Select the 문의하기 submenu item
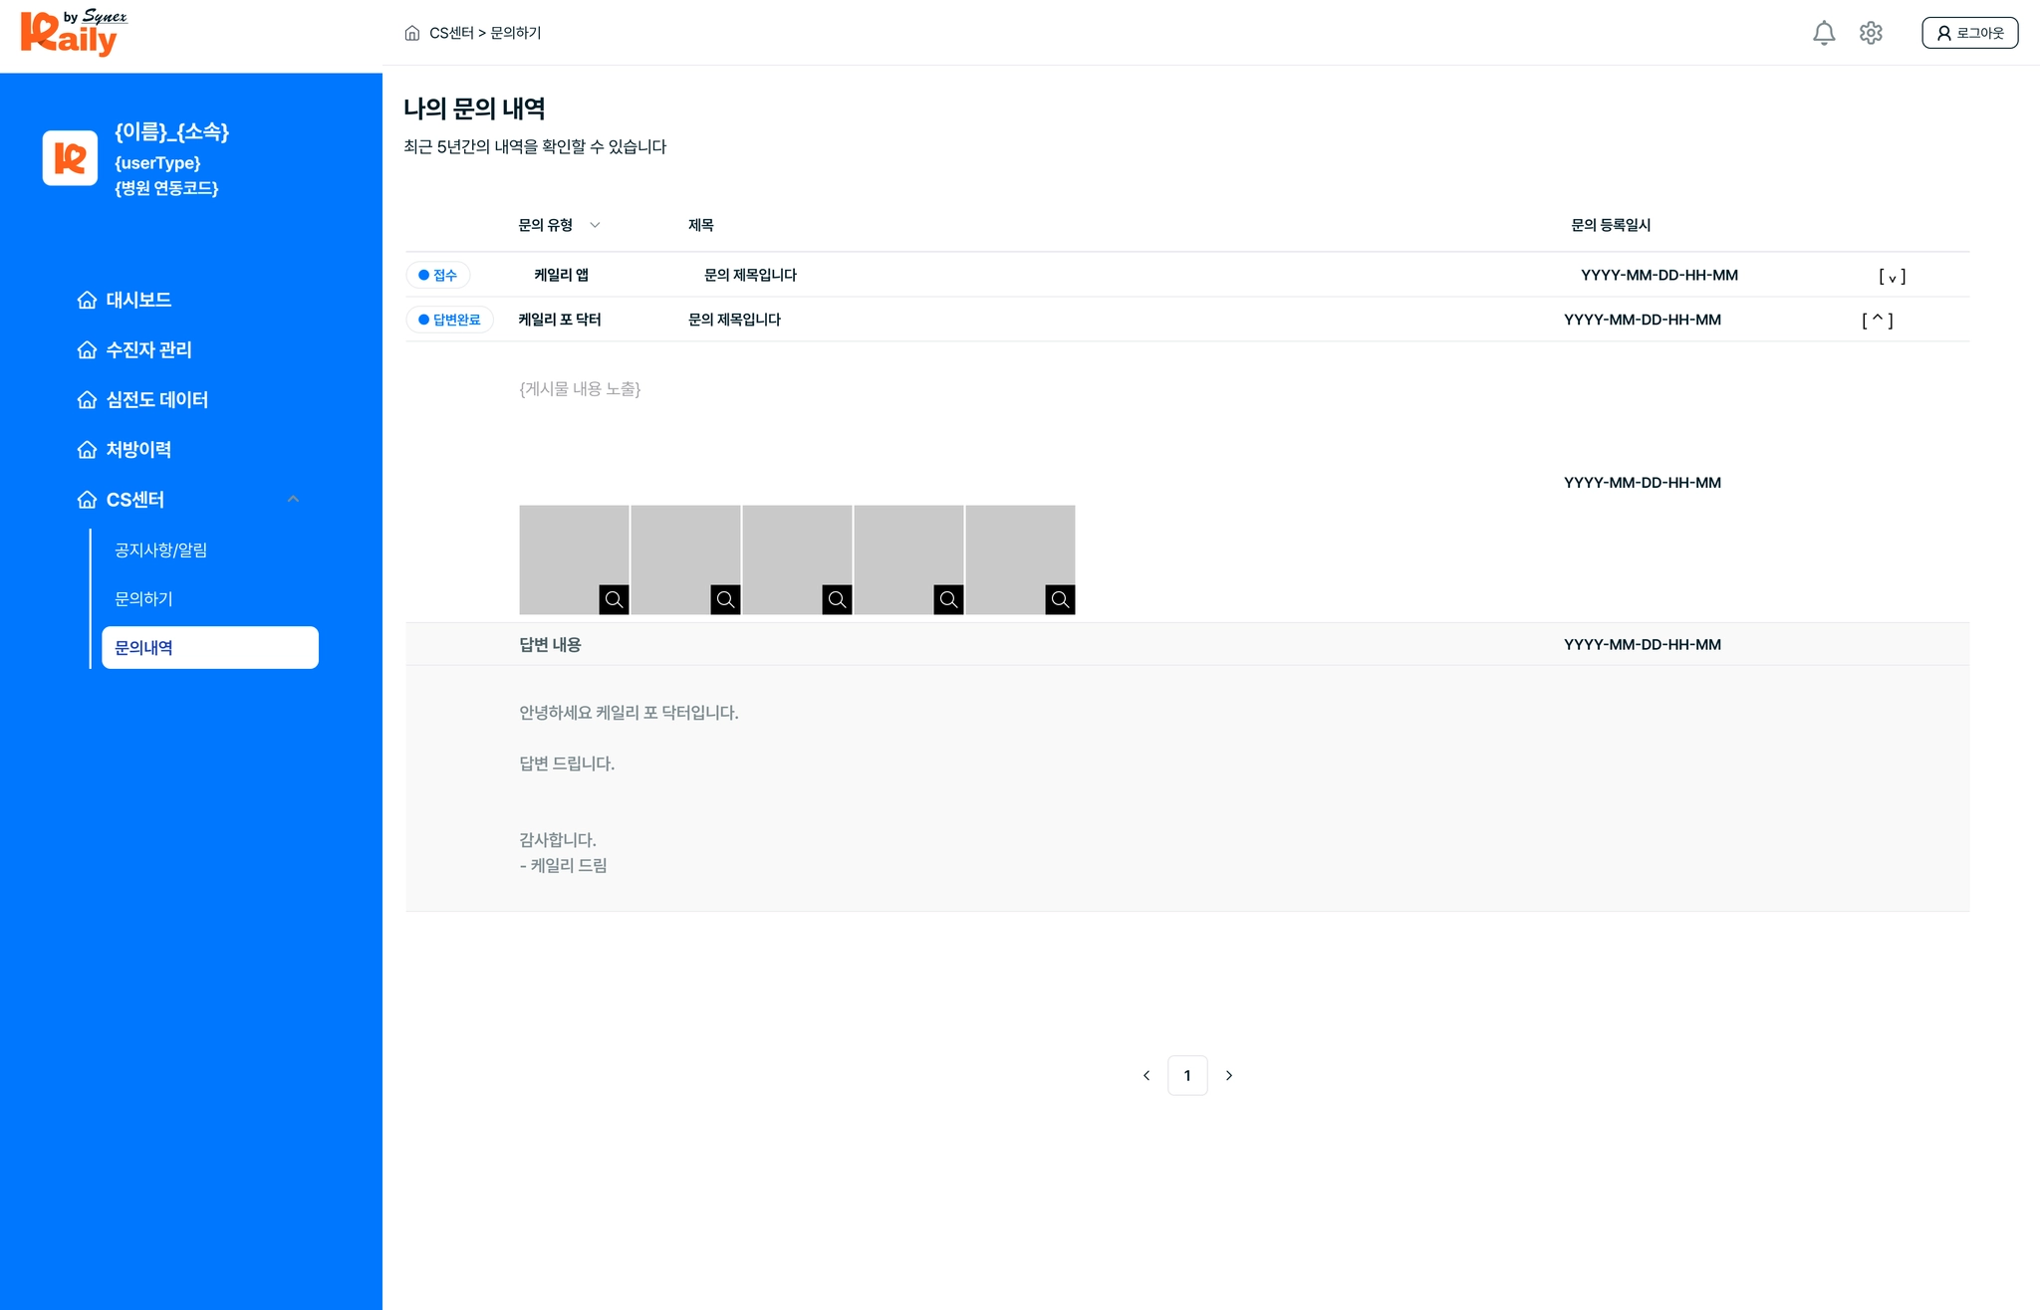This screenshot has height=1310, width=2040. pyautogui.click(x=143, y=598)
